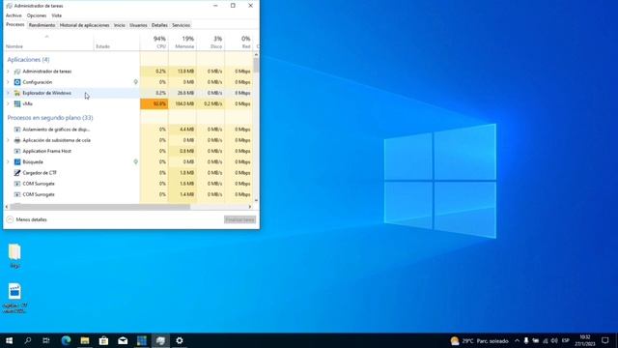Sort by the CPU column header

(154, 42)
